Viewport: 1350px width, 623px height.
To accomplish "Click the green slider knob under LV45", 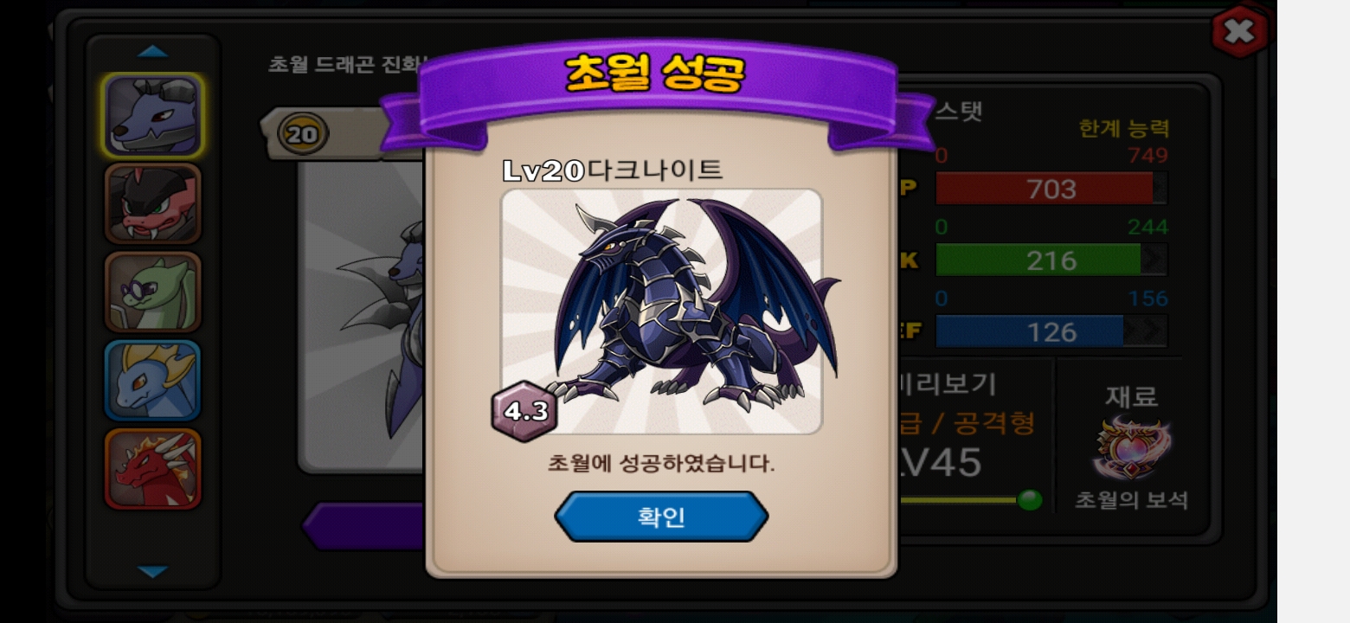I will pos(1030,500).
